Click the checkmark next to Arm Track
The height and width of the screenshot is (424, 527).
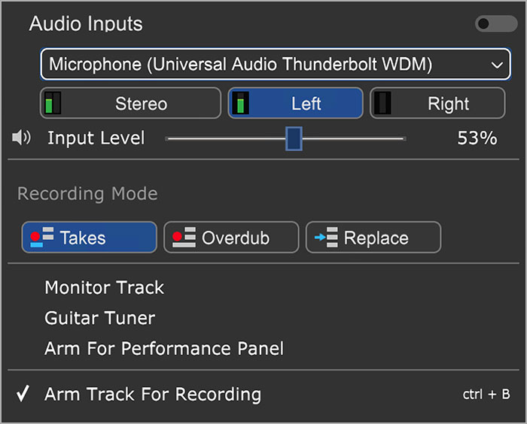(23, 394)
